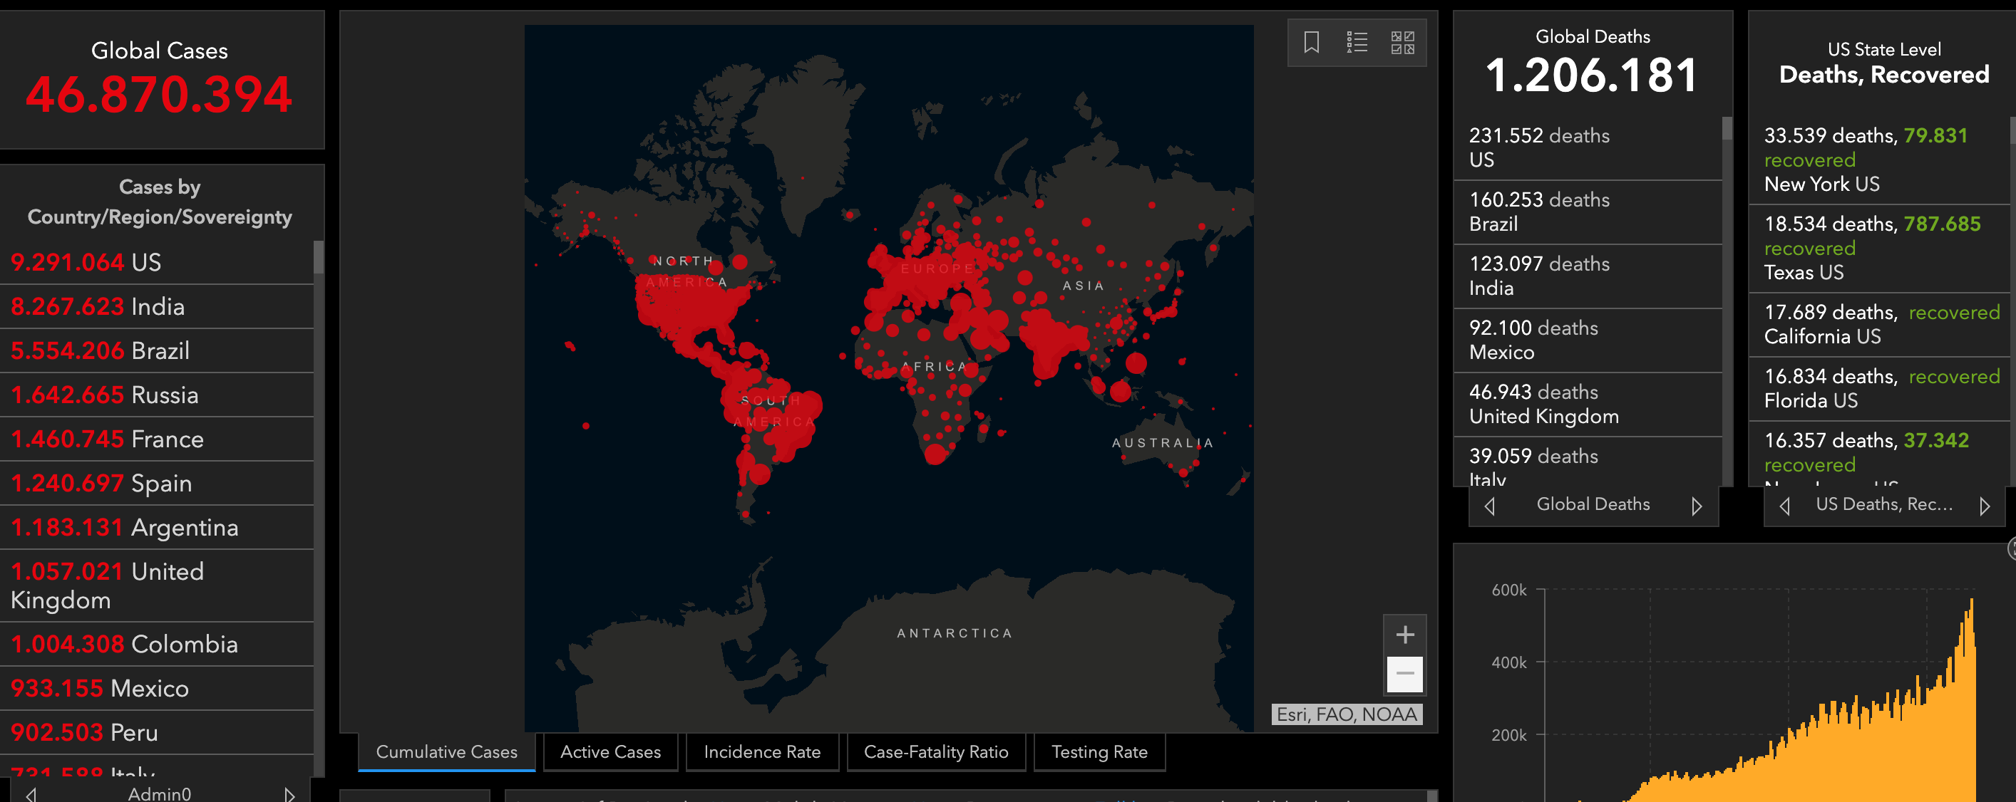Image resolution: width=2016 pixels, height=802 pixels.
Task: Open the basemap gallery grid icon
Action: 1402,42
